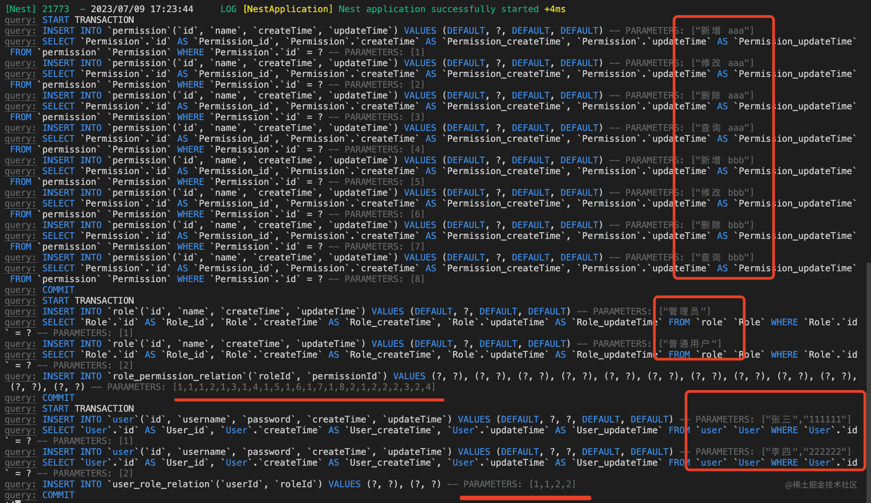Click the 2023/07/09 17:23:44 timestamp

click(142, 9)
